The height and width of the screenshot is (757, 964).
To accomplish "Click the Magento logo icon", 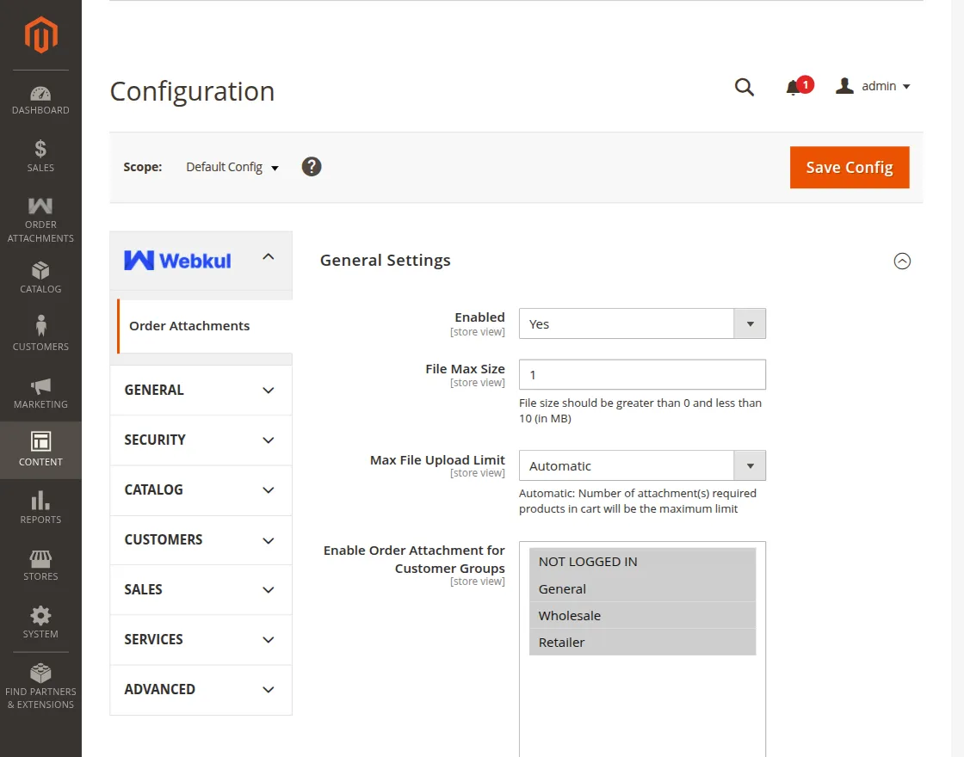I will click(x=40, y=35).
